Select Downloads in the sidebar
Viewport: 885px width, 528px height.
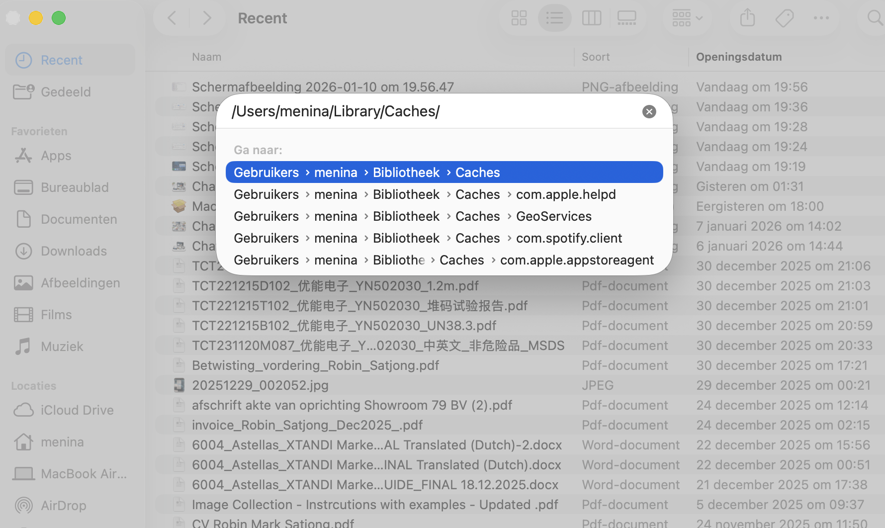pyautogui.click(x=73, y=251)
